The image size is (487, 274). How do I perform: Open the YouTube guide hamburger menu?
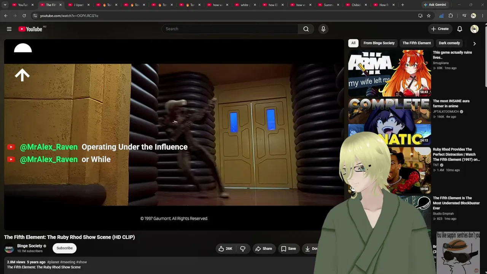(9, 29)
